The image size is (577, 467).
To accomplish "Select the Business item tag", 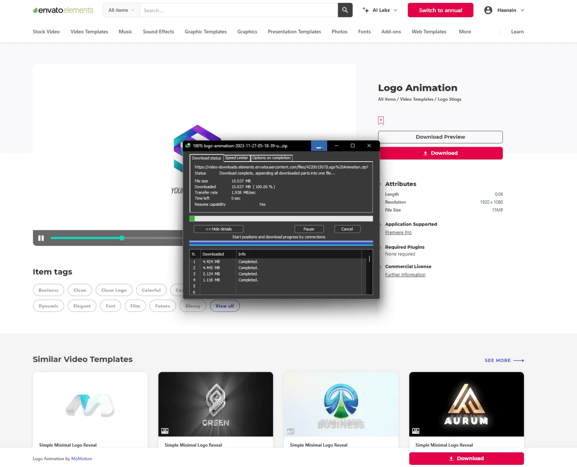I will click(x=49, y=290).
